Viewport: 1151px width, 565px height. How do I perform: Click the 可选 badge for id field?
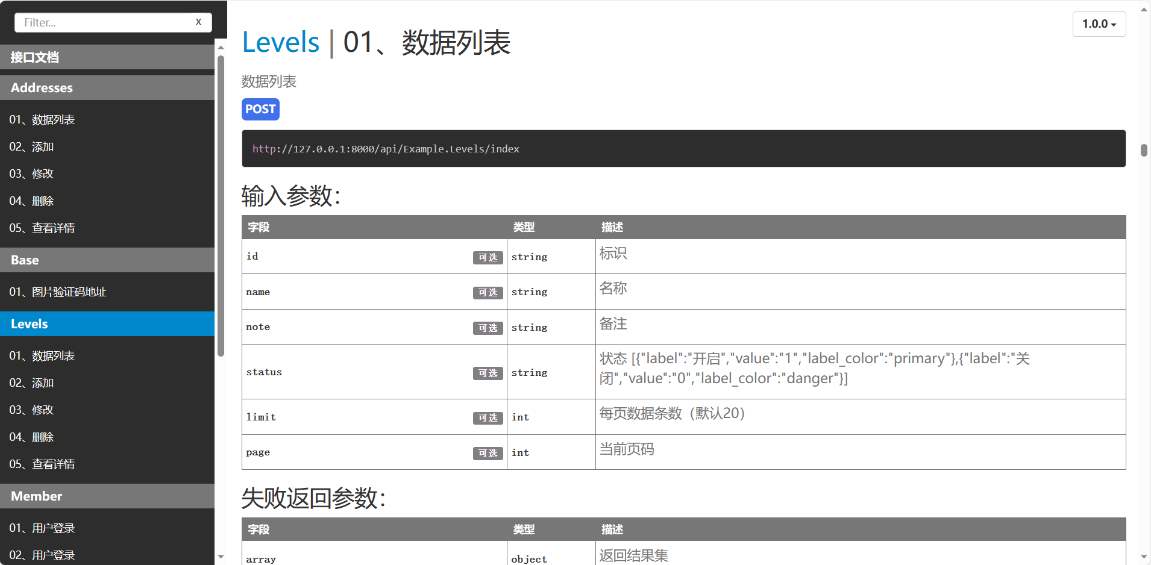(488, 258)
